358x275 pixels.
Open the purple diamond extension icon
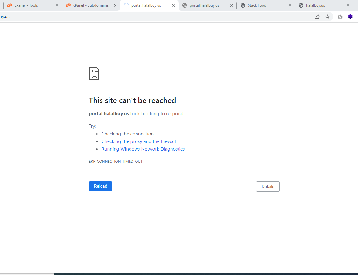tap(350, 17)
